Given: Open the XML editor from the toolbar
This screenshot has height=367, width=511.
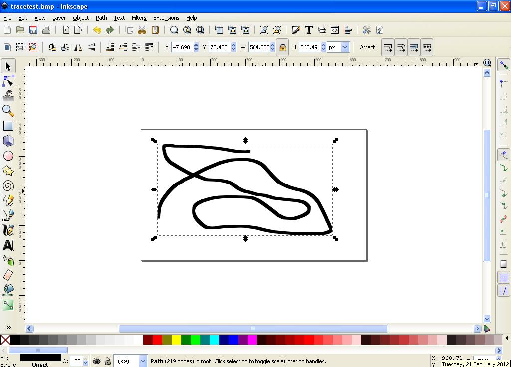Looking at the screenshot, I should tap(334, 30).
